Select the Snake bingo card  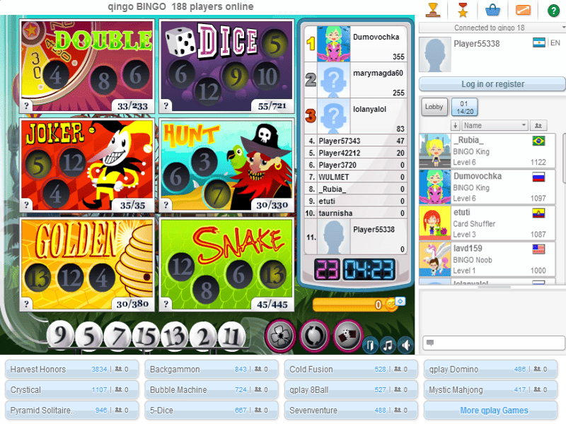coord(226,264)
